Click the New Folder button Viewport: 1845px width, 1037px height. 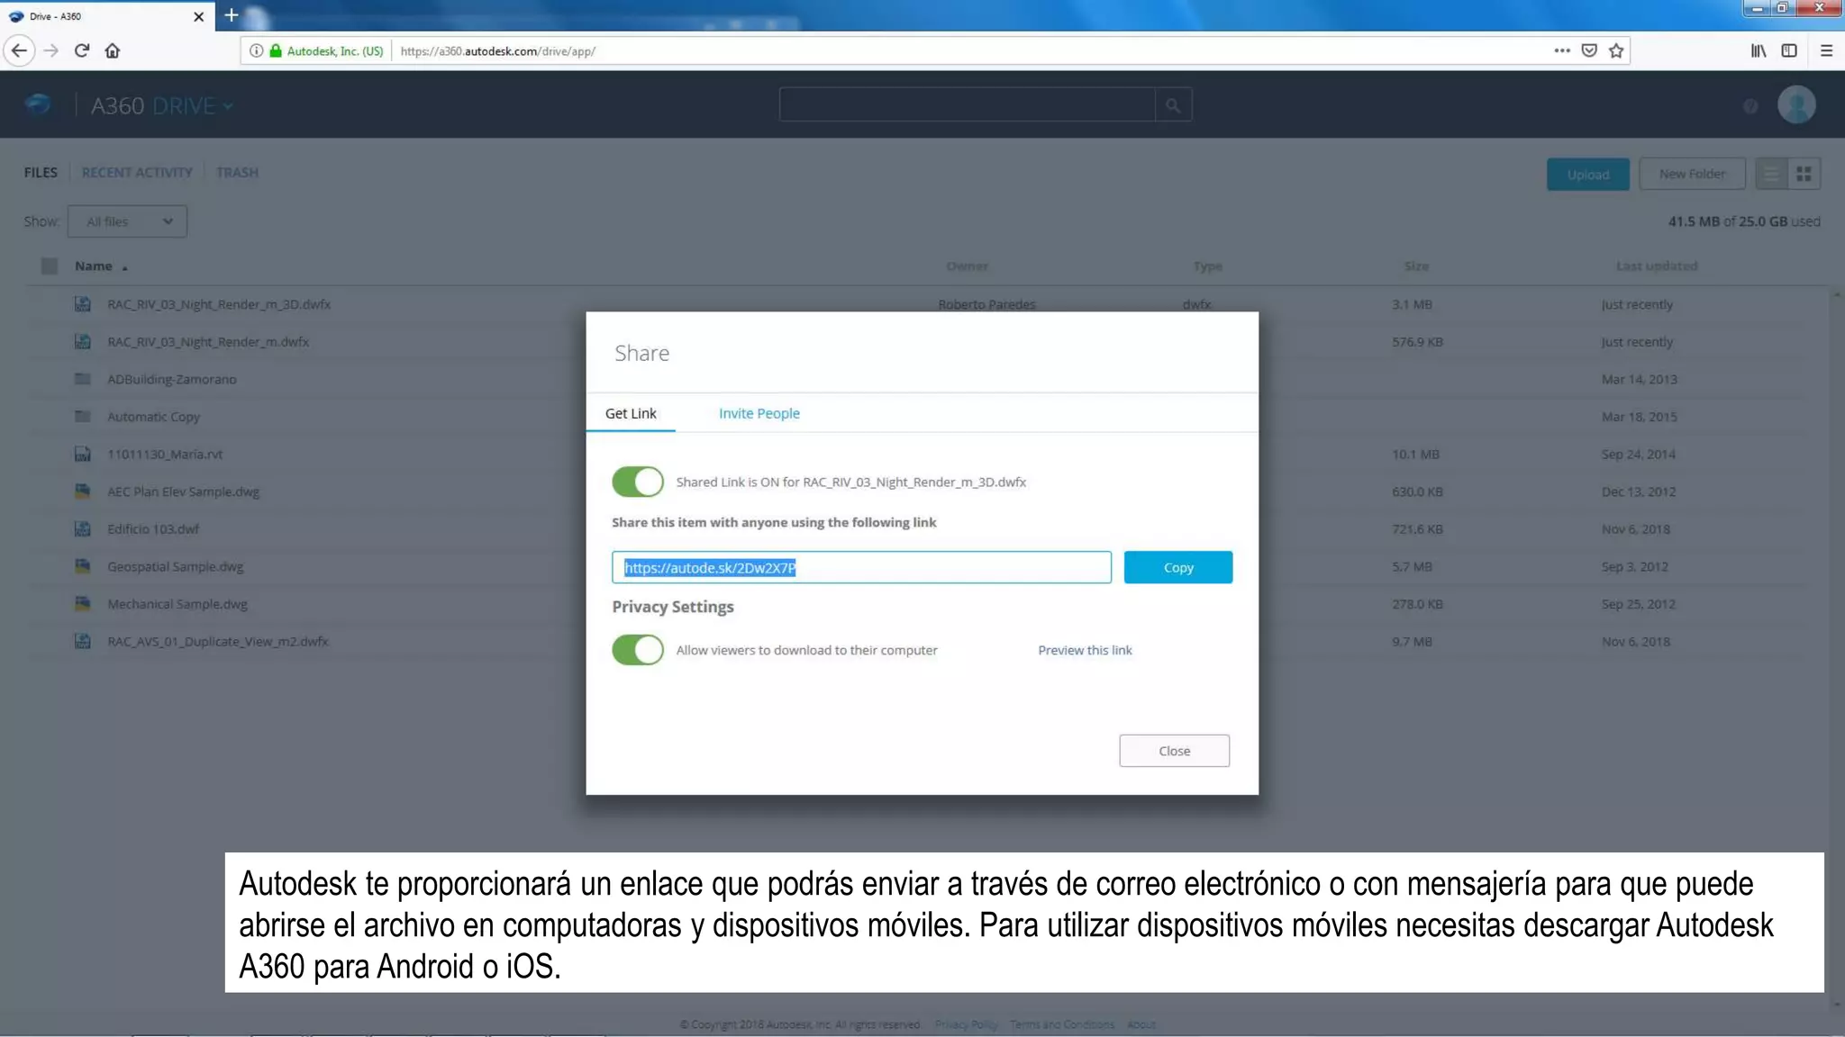tap(1692, 174)
